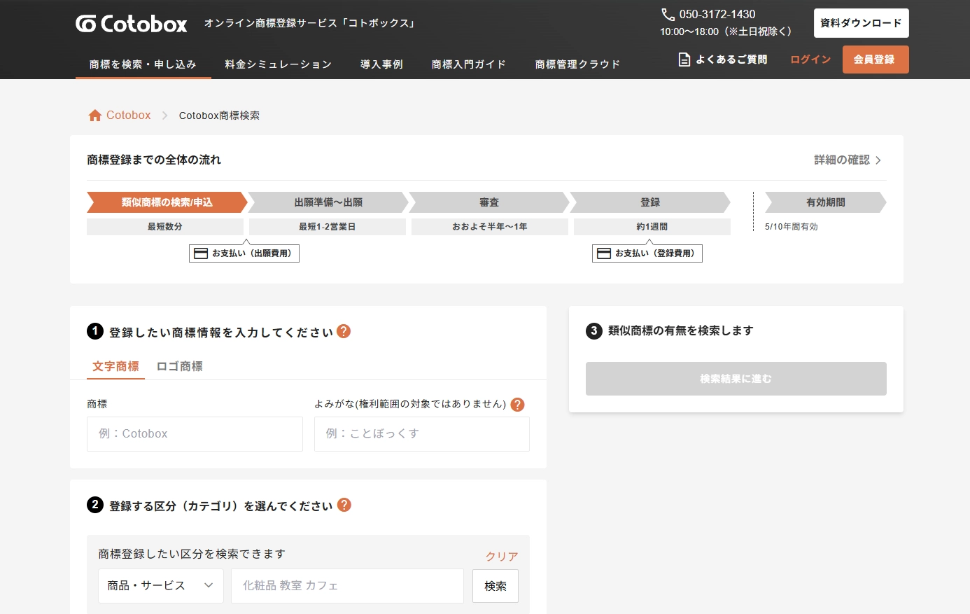Go to 商標入門ガイド in navigation
Image resolution: width=970 pixels, height=614 pixels.
pos(468,64)
